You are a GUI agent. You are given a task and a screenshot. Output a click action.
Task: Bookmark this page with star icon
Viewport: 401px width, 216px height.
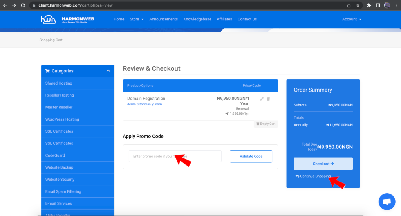click(358, 5)
